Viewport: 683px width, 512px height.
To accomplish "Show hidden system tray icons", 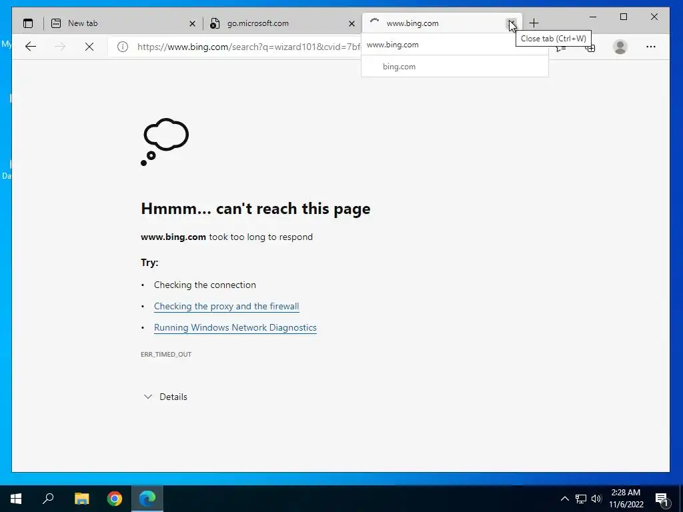I will (564, 499).
